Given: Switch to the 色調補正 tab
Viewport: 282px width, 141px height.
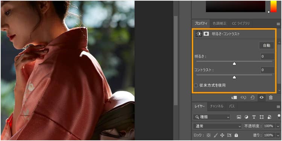Looking at the screenshot, I should pos(220,24).
